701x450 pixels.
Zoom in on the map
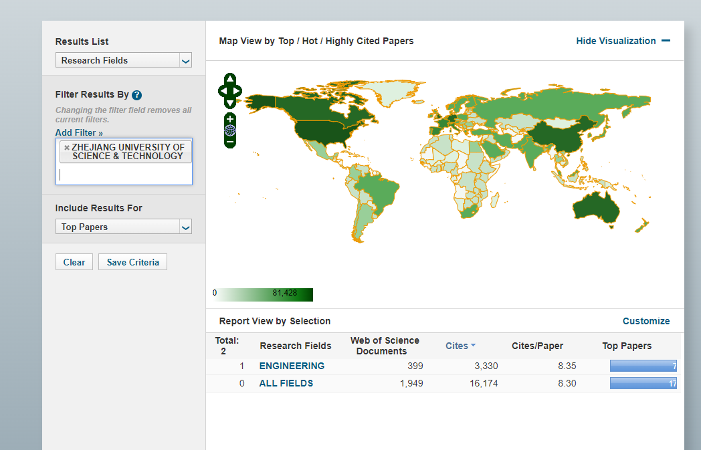tap(230, 119)
